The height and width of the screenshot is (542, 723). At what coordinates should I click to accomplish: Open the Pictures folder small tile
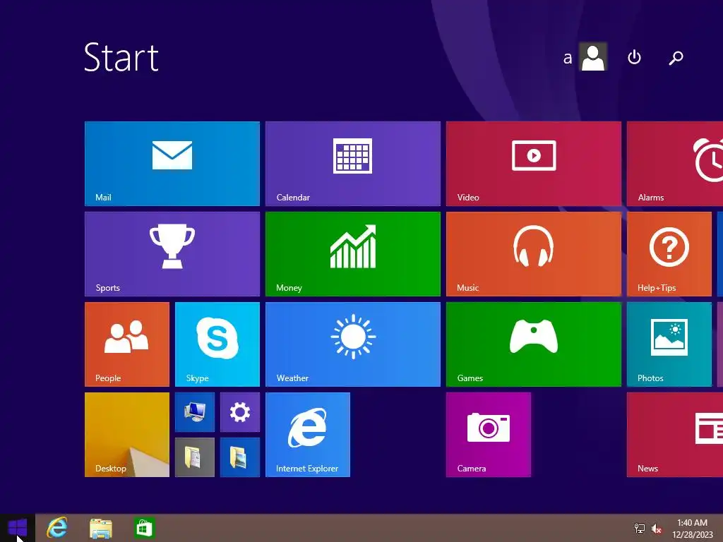click(240, 457)
